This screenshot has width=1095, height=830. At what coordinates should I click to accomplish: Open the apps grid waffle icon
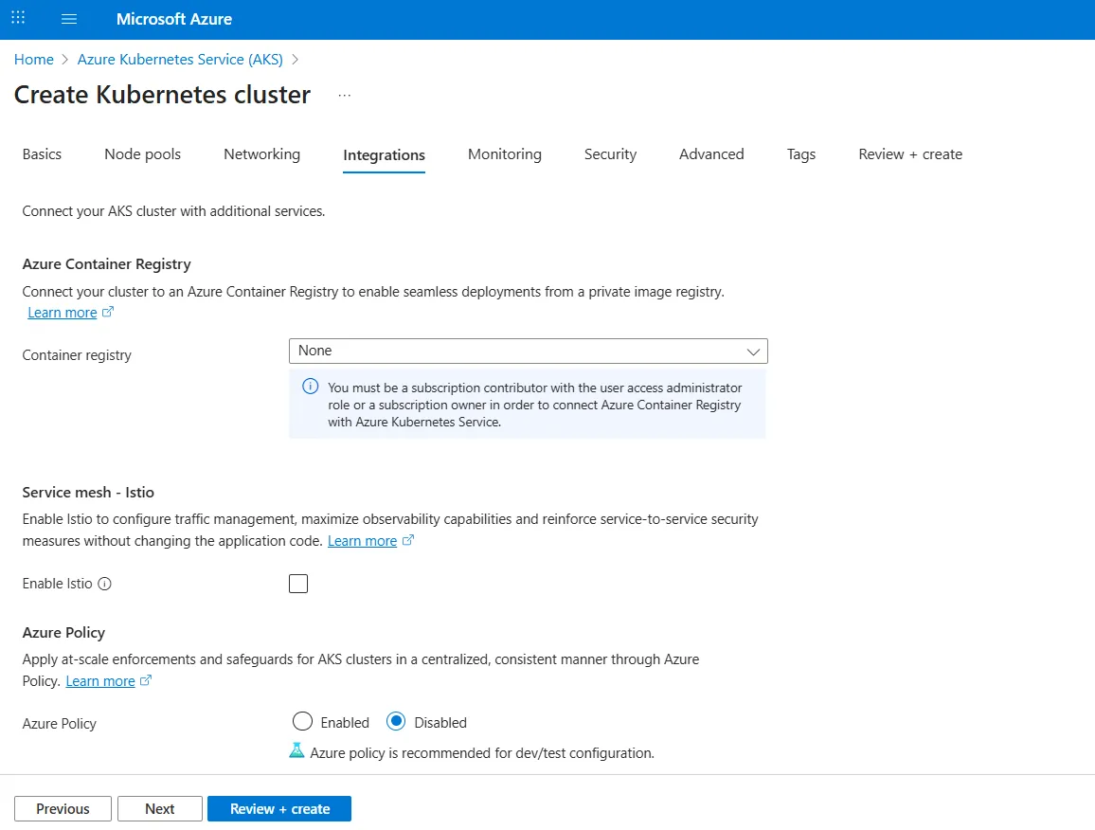pyautogui.click(x=18, y=17)
